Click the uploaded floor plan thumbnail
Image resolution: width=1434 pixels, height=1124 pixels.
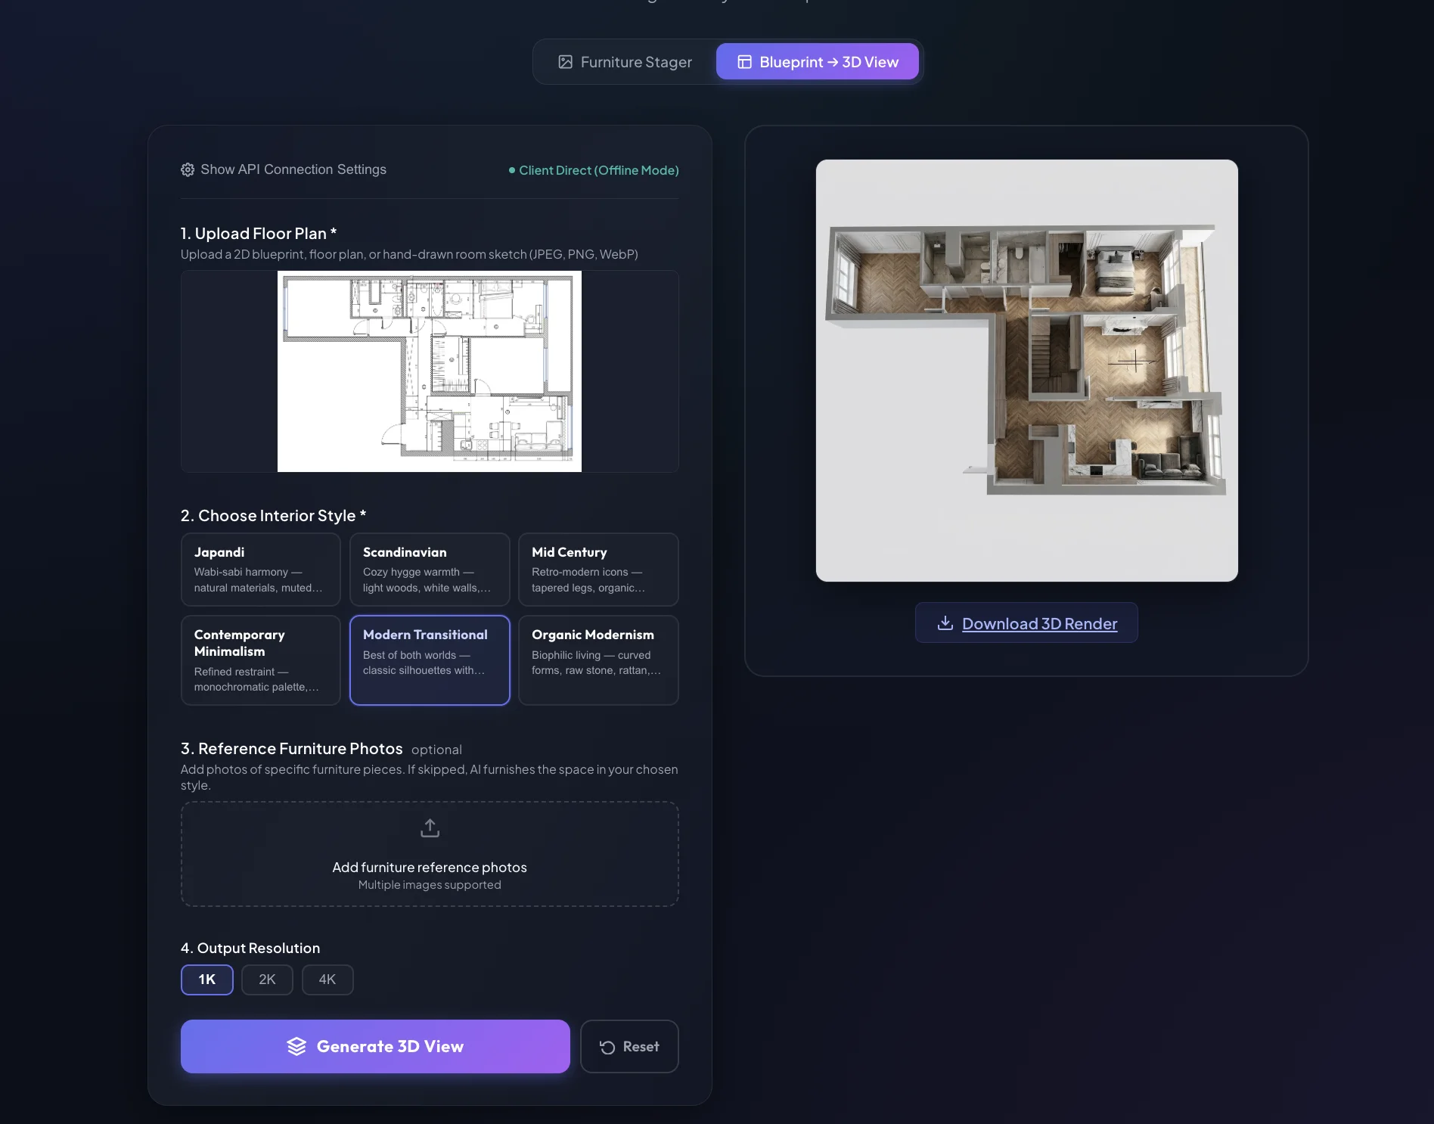pyautogui.click(x=430, y=371)
